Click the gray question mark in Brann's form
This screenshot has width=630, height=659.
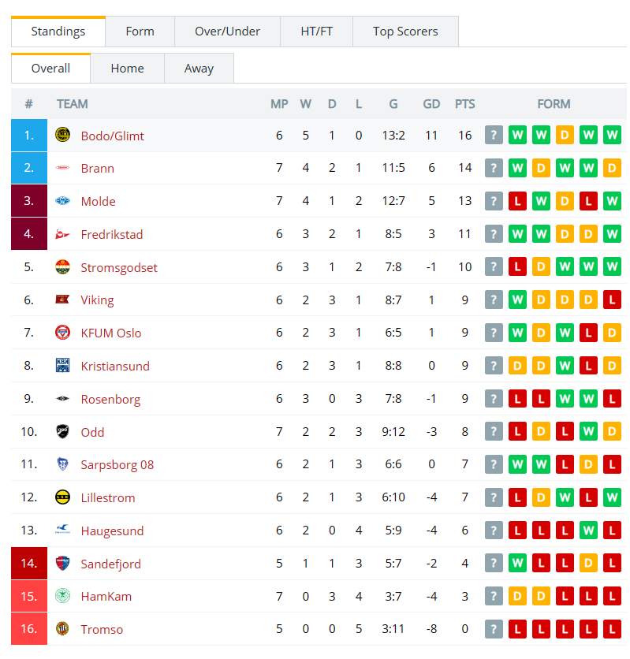(x=494, y=168)
